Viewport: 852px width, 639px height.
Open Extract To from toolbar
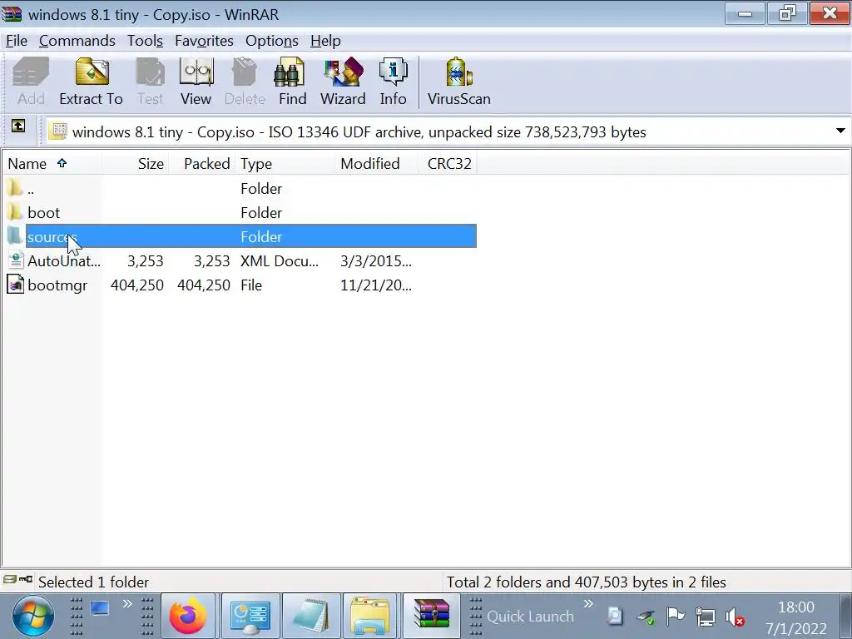click(x=92, y=82)
